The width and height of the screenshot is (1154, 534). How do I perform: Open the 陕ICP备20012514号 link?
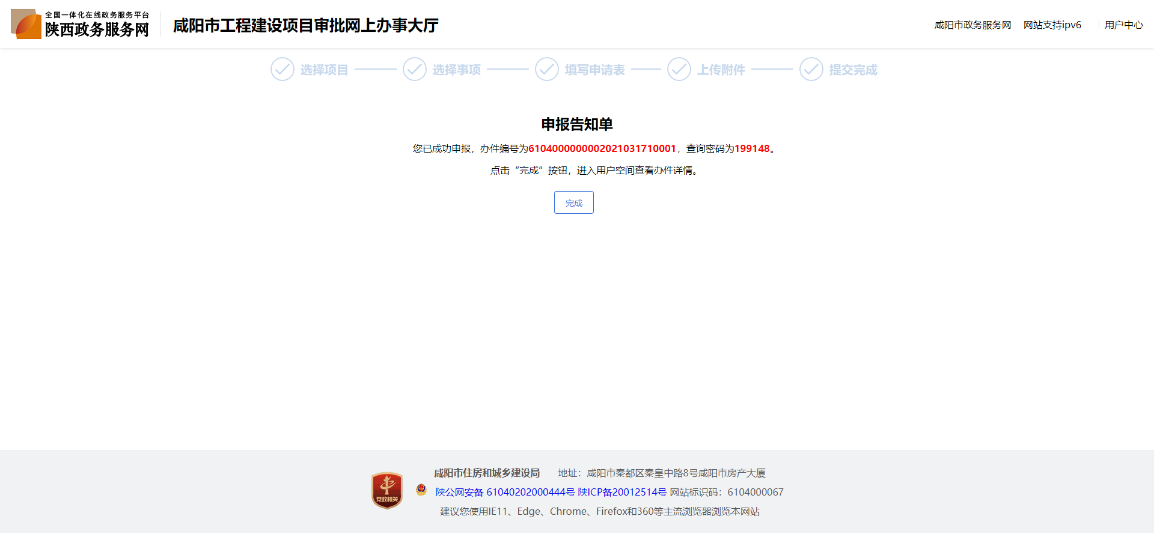(x=621, y=493)
